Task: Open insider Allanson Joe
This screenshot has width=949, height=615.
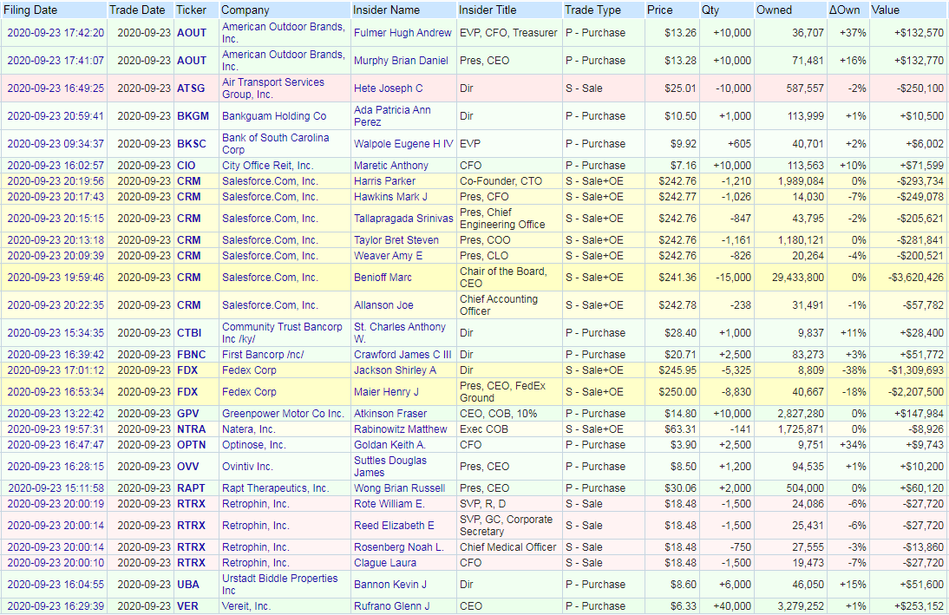Action: tap(383, 305)
